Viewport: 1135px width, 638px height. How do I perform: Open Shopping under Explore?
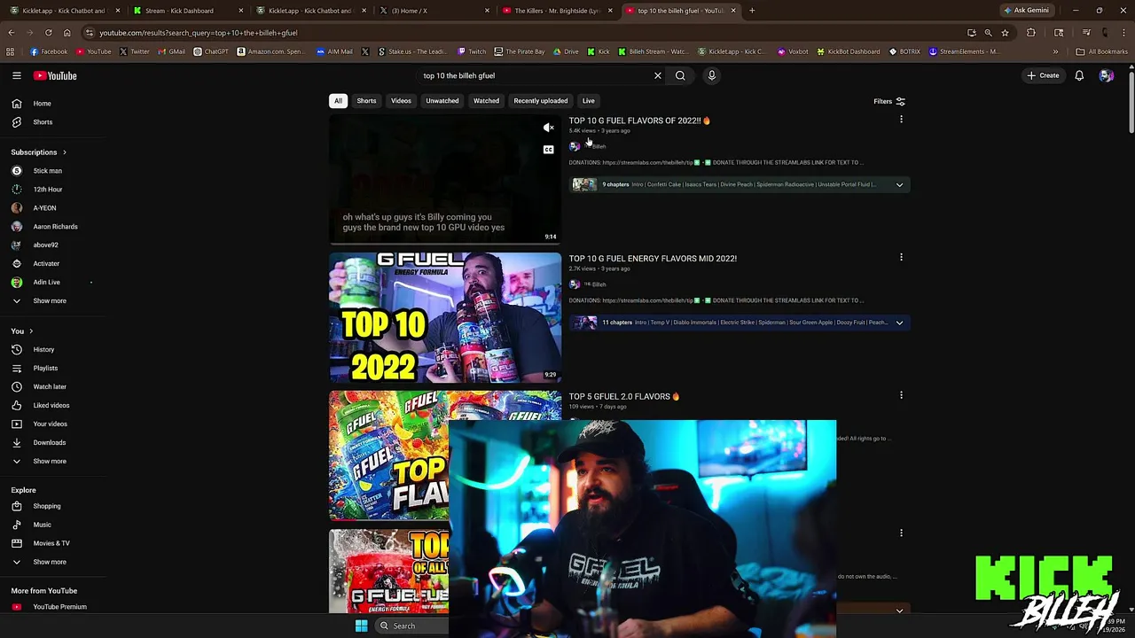click(47, 506)
